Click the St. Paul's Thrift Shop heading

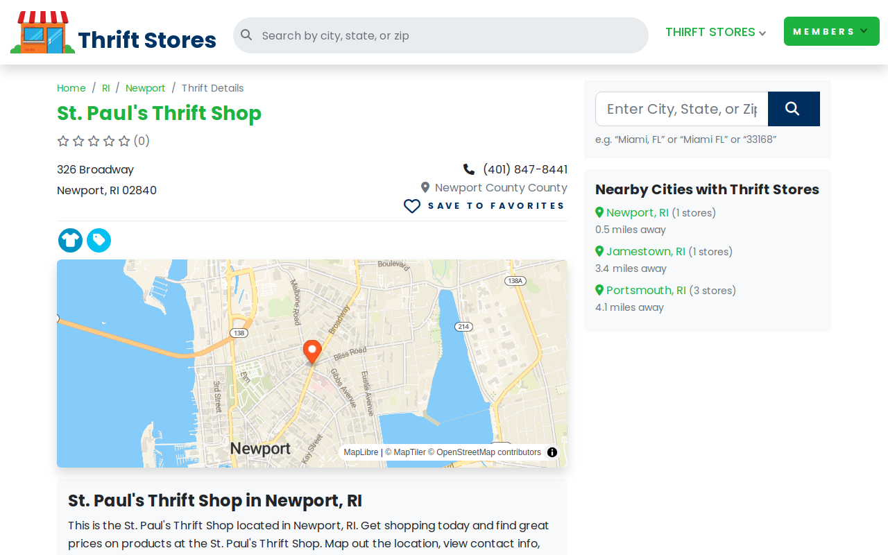[160, 113]
